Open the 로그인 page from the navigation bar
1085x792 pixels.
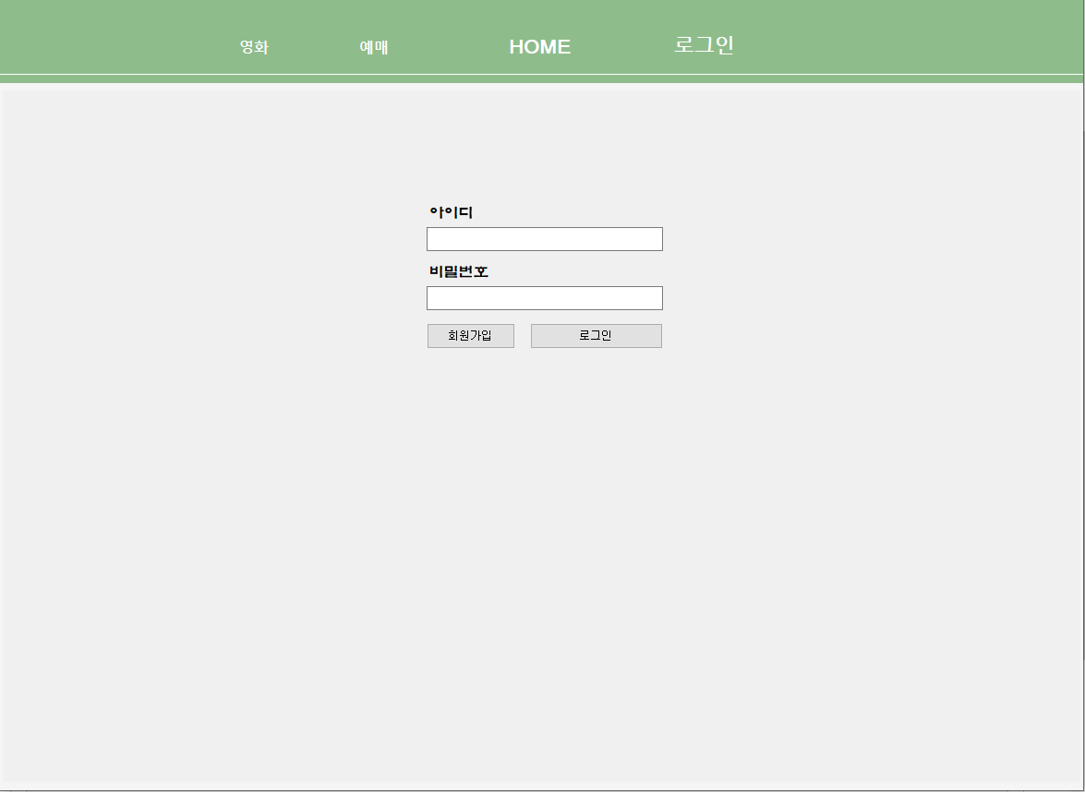coord(705,44)
